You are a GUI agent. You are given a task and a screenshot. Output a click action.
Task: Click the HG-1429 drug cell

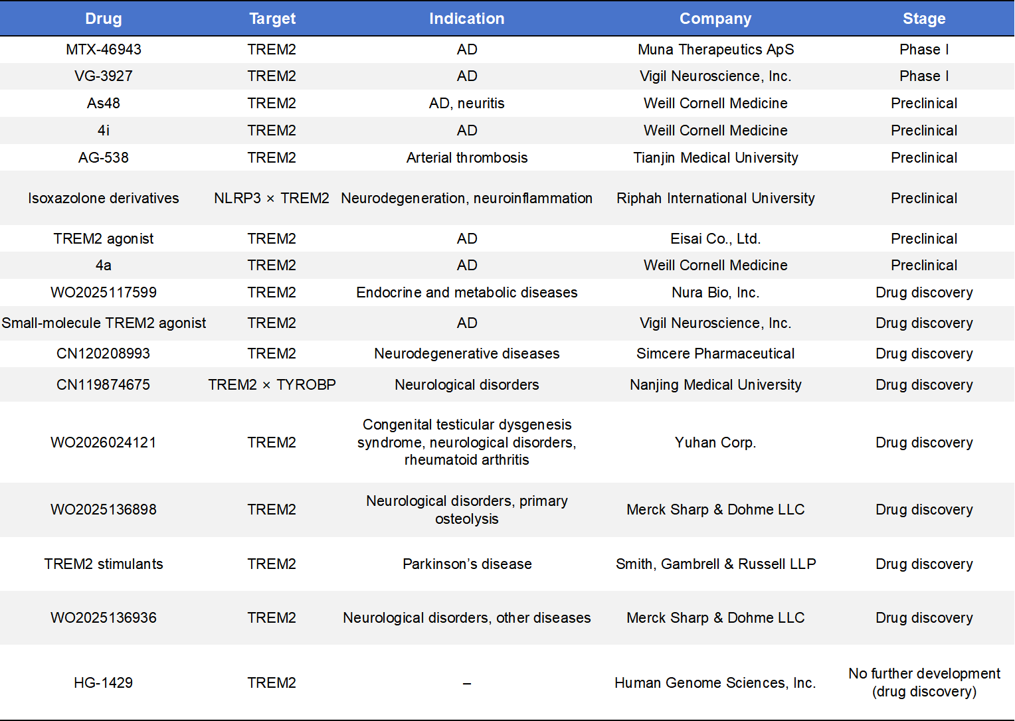pyautogui.click(x=103, y=683)
